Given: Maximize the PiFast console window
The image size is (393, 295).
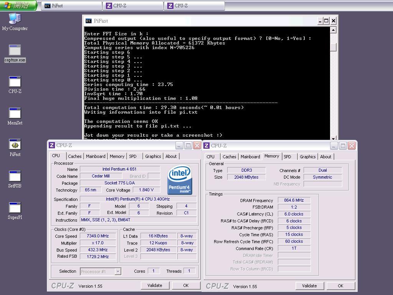Looking at the screenshot, I should [x=326, y=21].
